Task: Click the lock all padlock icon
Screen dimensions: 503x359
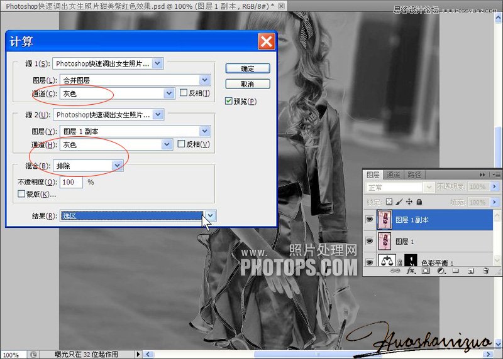Action: click(x=419, y=201)
